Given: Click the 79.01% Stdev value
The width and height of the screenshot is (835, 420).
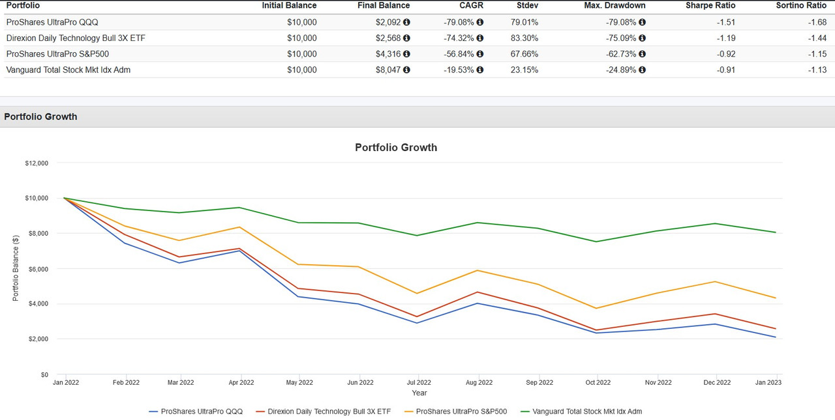Looking at the screenshot, I should tap(524, 22).
